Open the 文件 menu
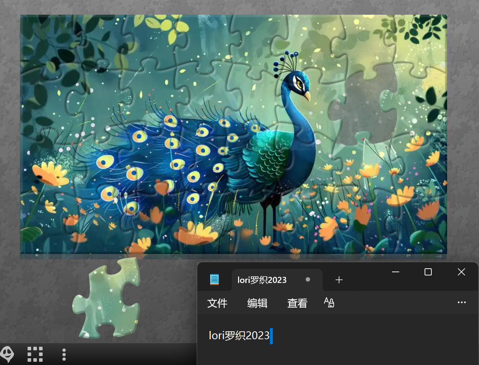 coord(217,303)
